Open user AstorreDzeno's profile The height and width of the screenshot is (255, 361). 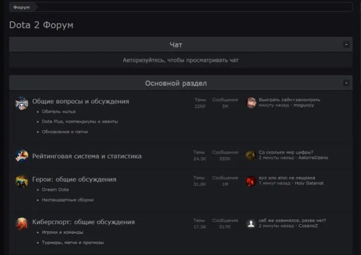click(x=313, y=158)
